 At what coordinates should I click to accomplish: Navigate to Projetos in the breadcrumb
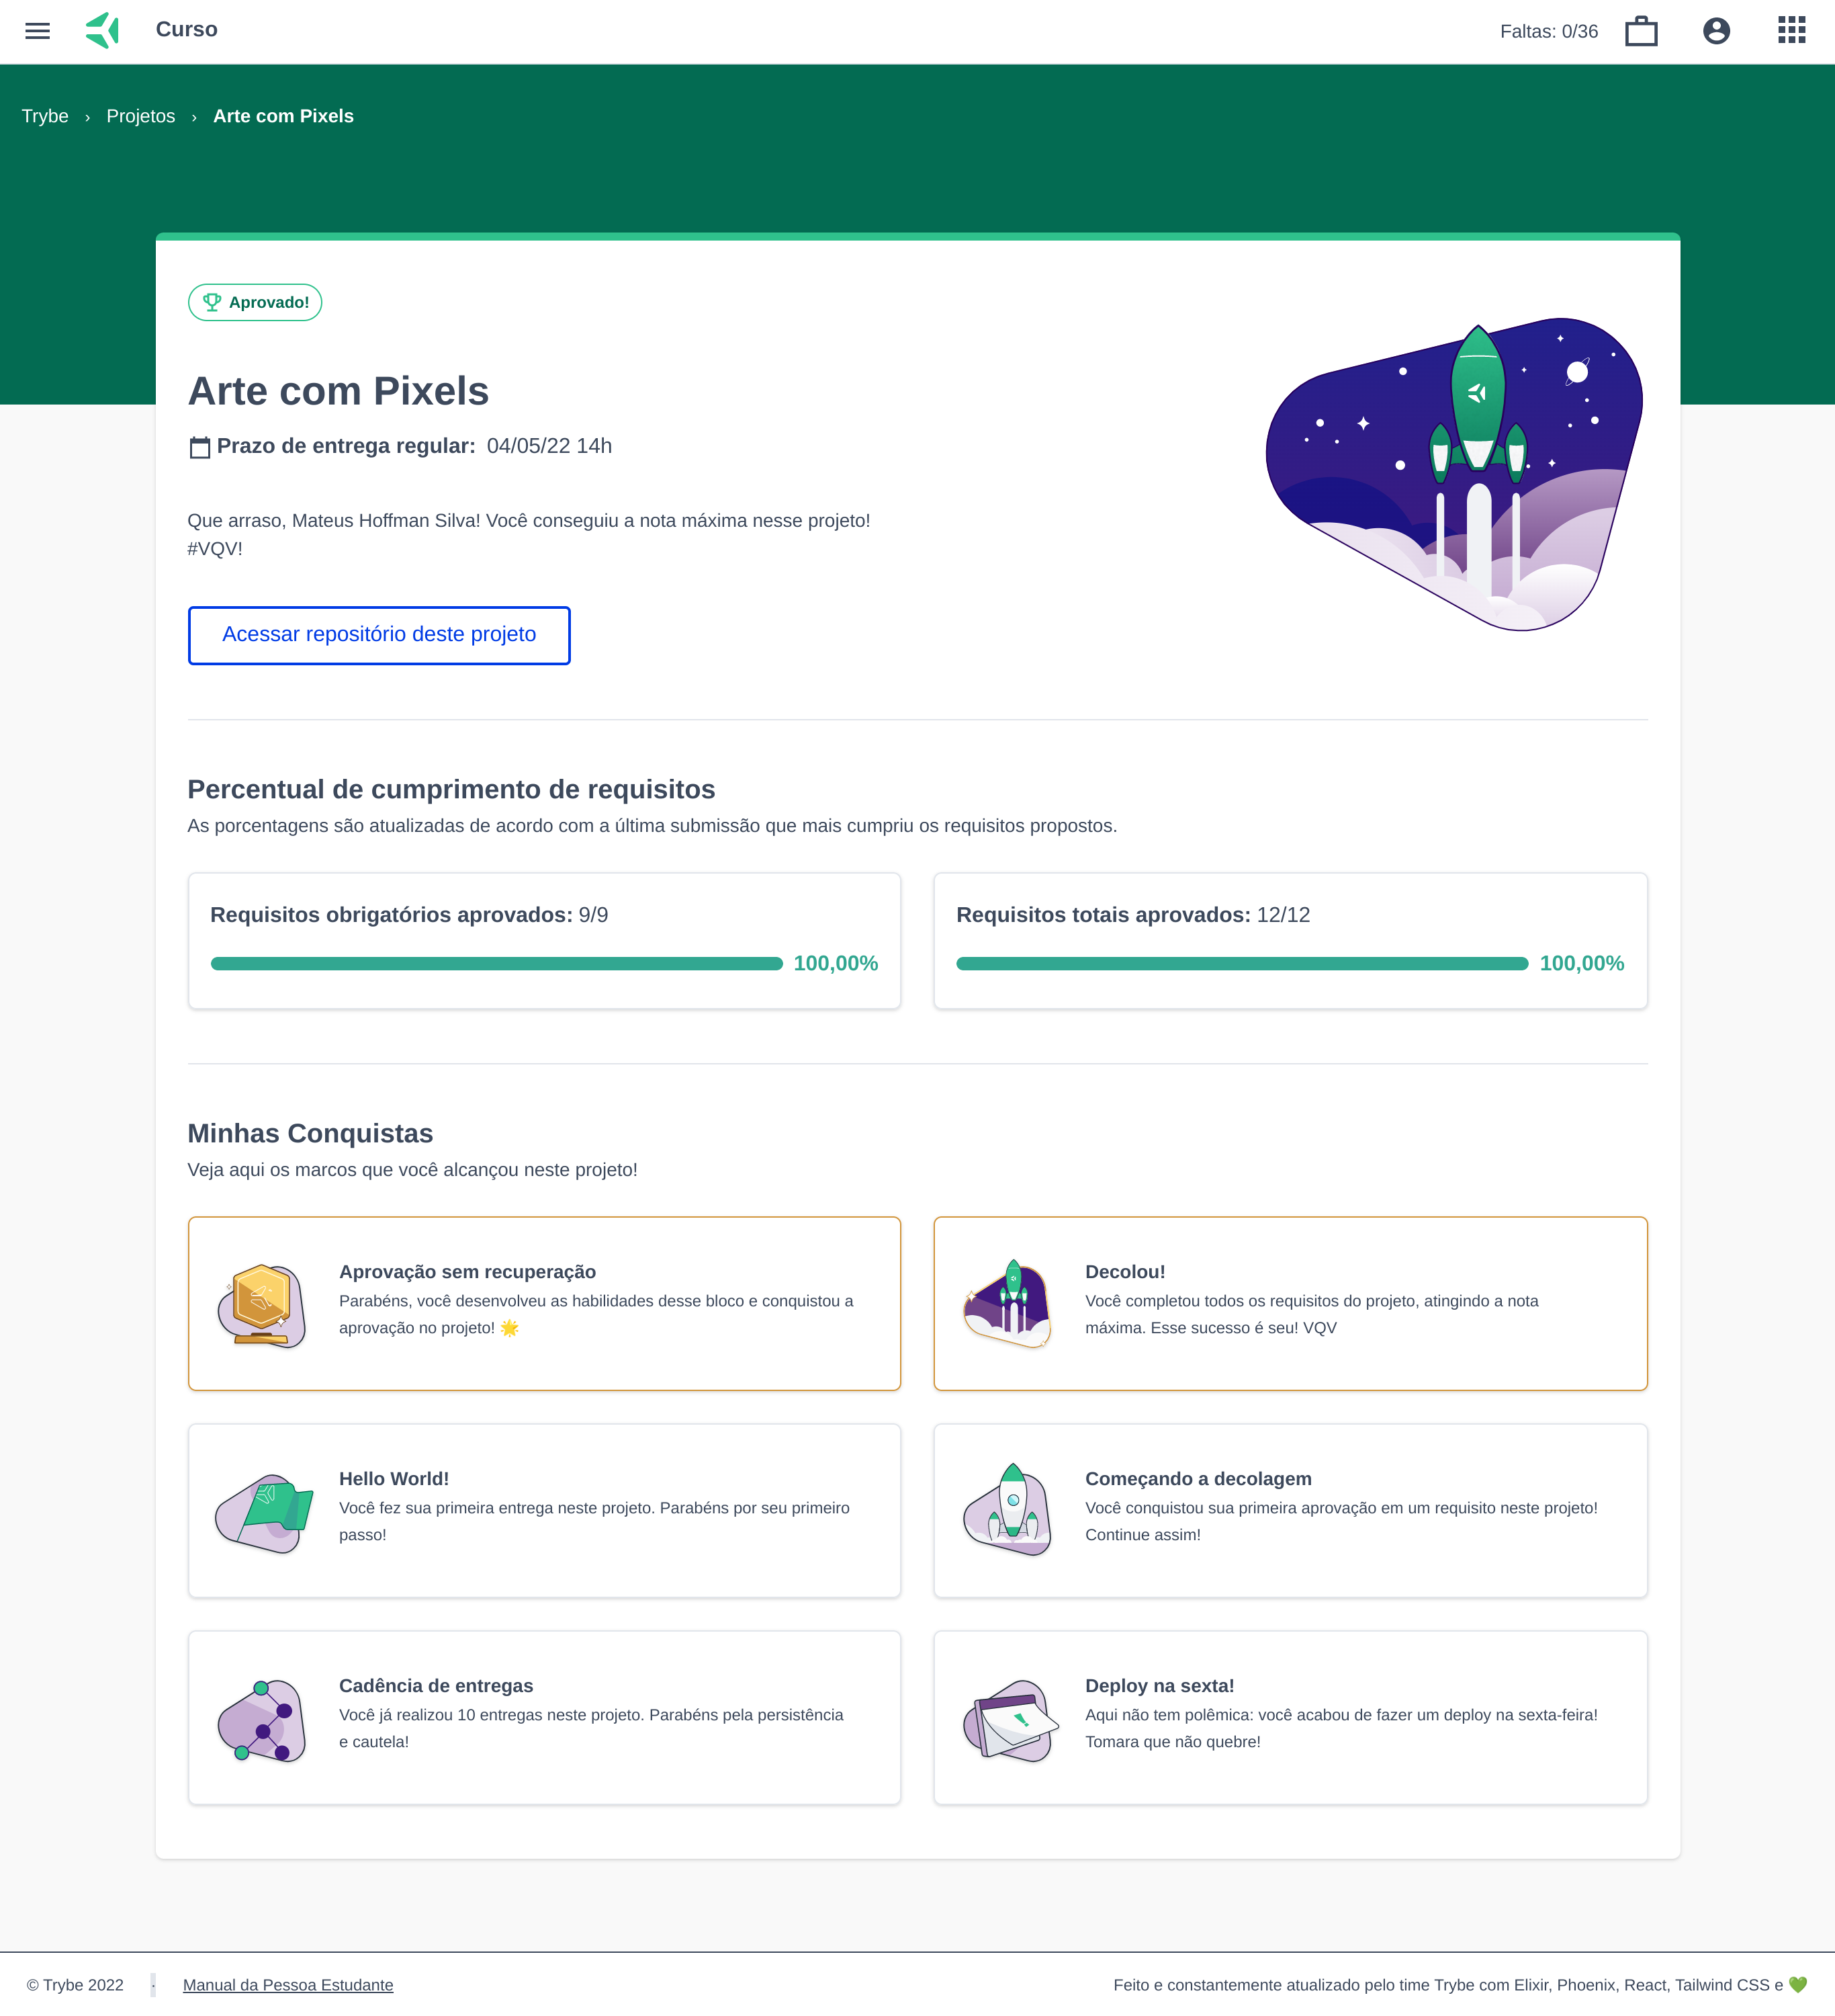pyautogui.click(x=141, y=116)
